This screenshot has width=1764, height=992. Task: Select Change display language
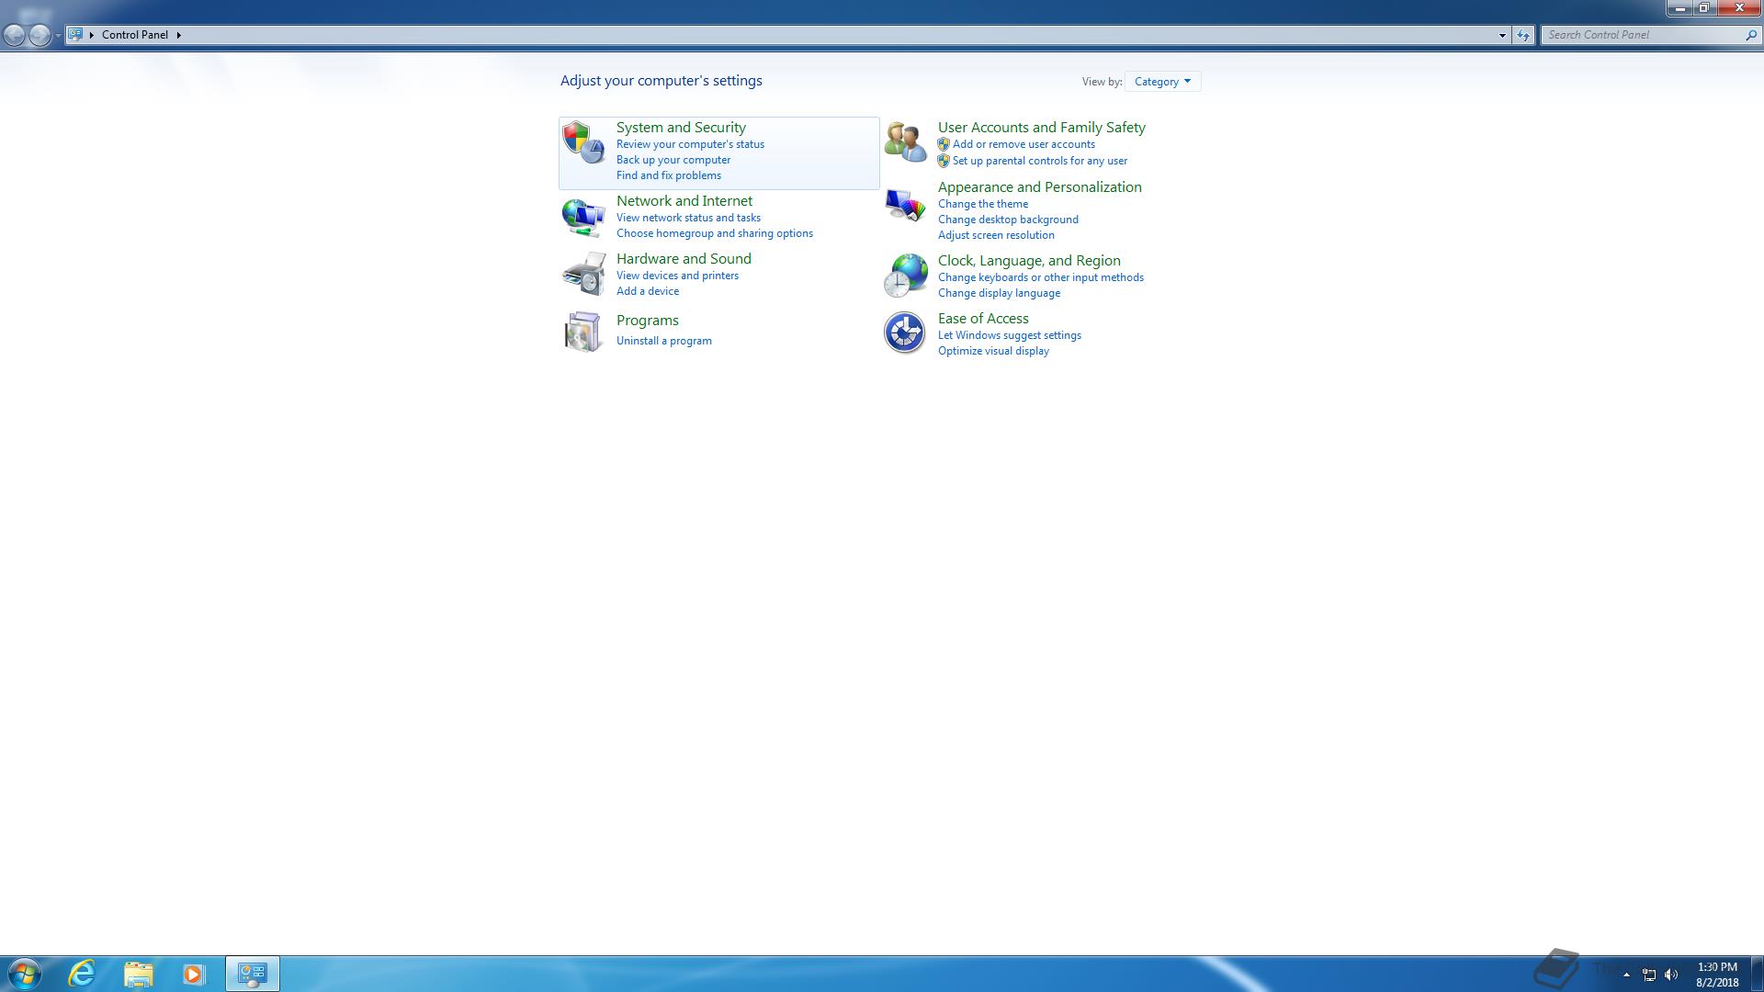(999, 293)
